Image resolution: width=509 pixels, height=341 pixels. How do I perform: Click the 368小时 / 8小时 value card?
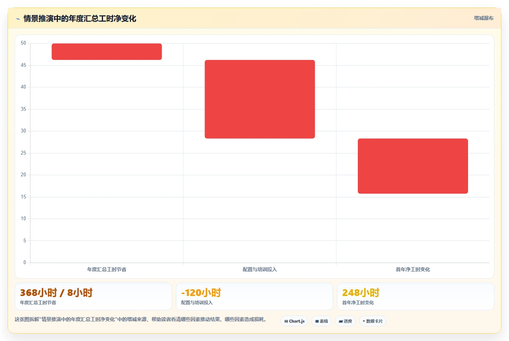(x=93, y=296)
